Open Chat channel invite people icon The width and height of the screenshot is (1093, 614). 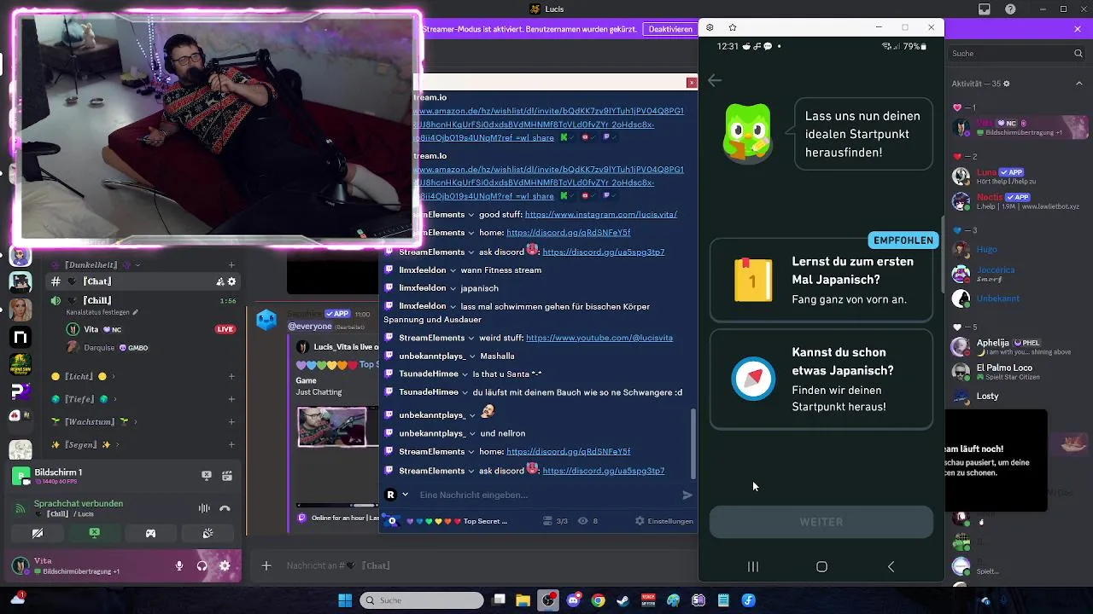219,281
